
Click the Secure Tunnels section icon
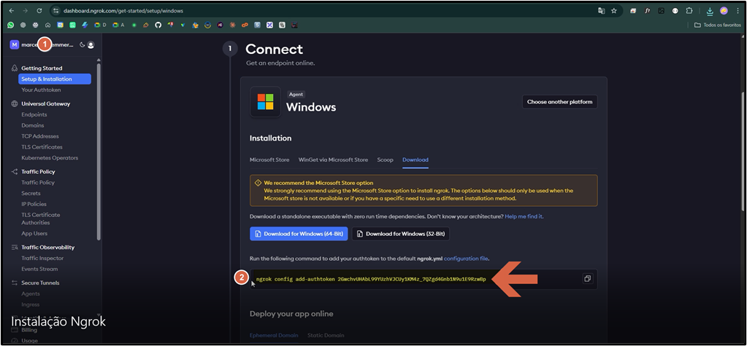15,283
